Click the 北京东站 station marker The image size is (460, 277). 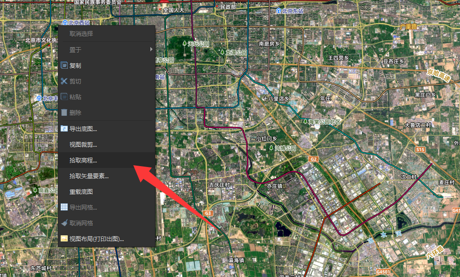click(x=278, y=11)
